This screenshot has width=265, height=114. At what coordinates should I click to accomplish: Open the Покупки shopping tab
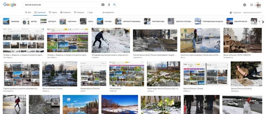point(79,12)
